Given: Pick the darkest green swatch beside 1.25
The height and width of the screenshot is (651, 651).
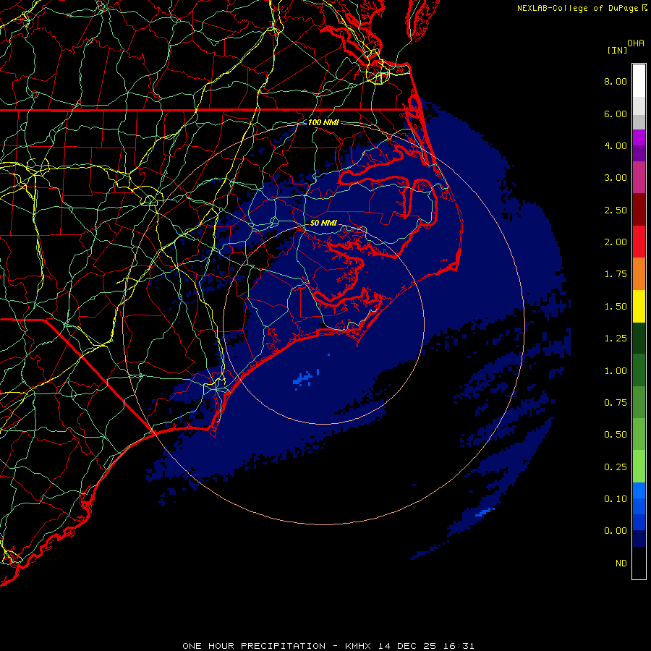Looking at the screenshot, I should 639,339.
